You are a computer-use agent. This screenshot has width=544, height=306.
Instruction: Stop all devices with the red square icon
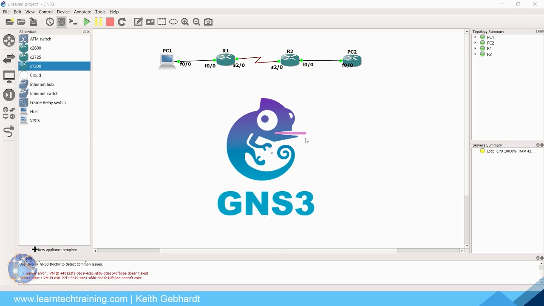[x=110, y=22]
